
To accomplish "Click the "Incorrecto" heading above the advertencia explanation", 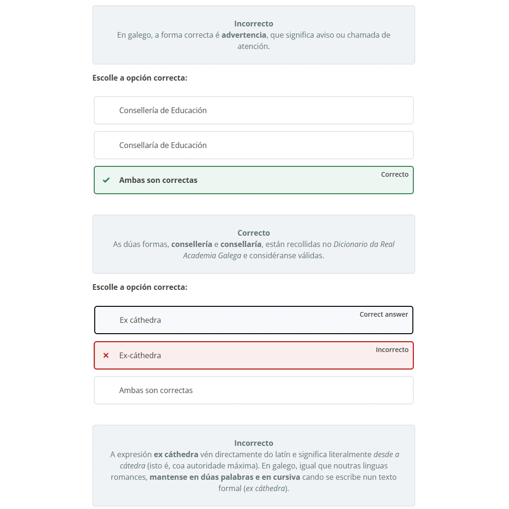I will point(254,24).
